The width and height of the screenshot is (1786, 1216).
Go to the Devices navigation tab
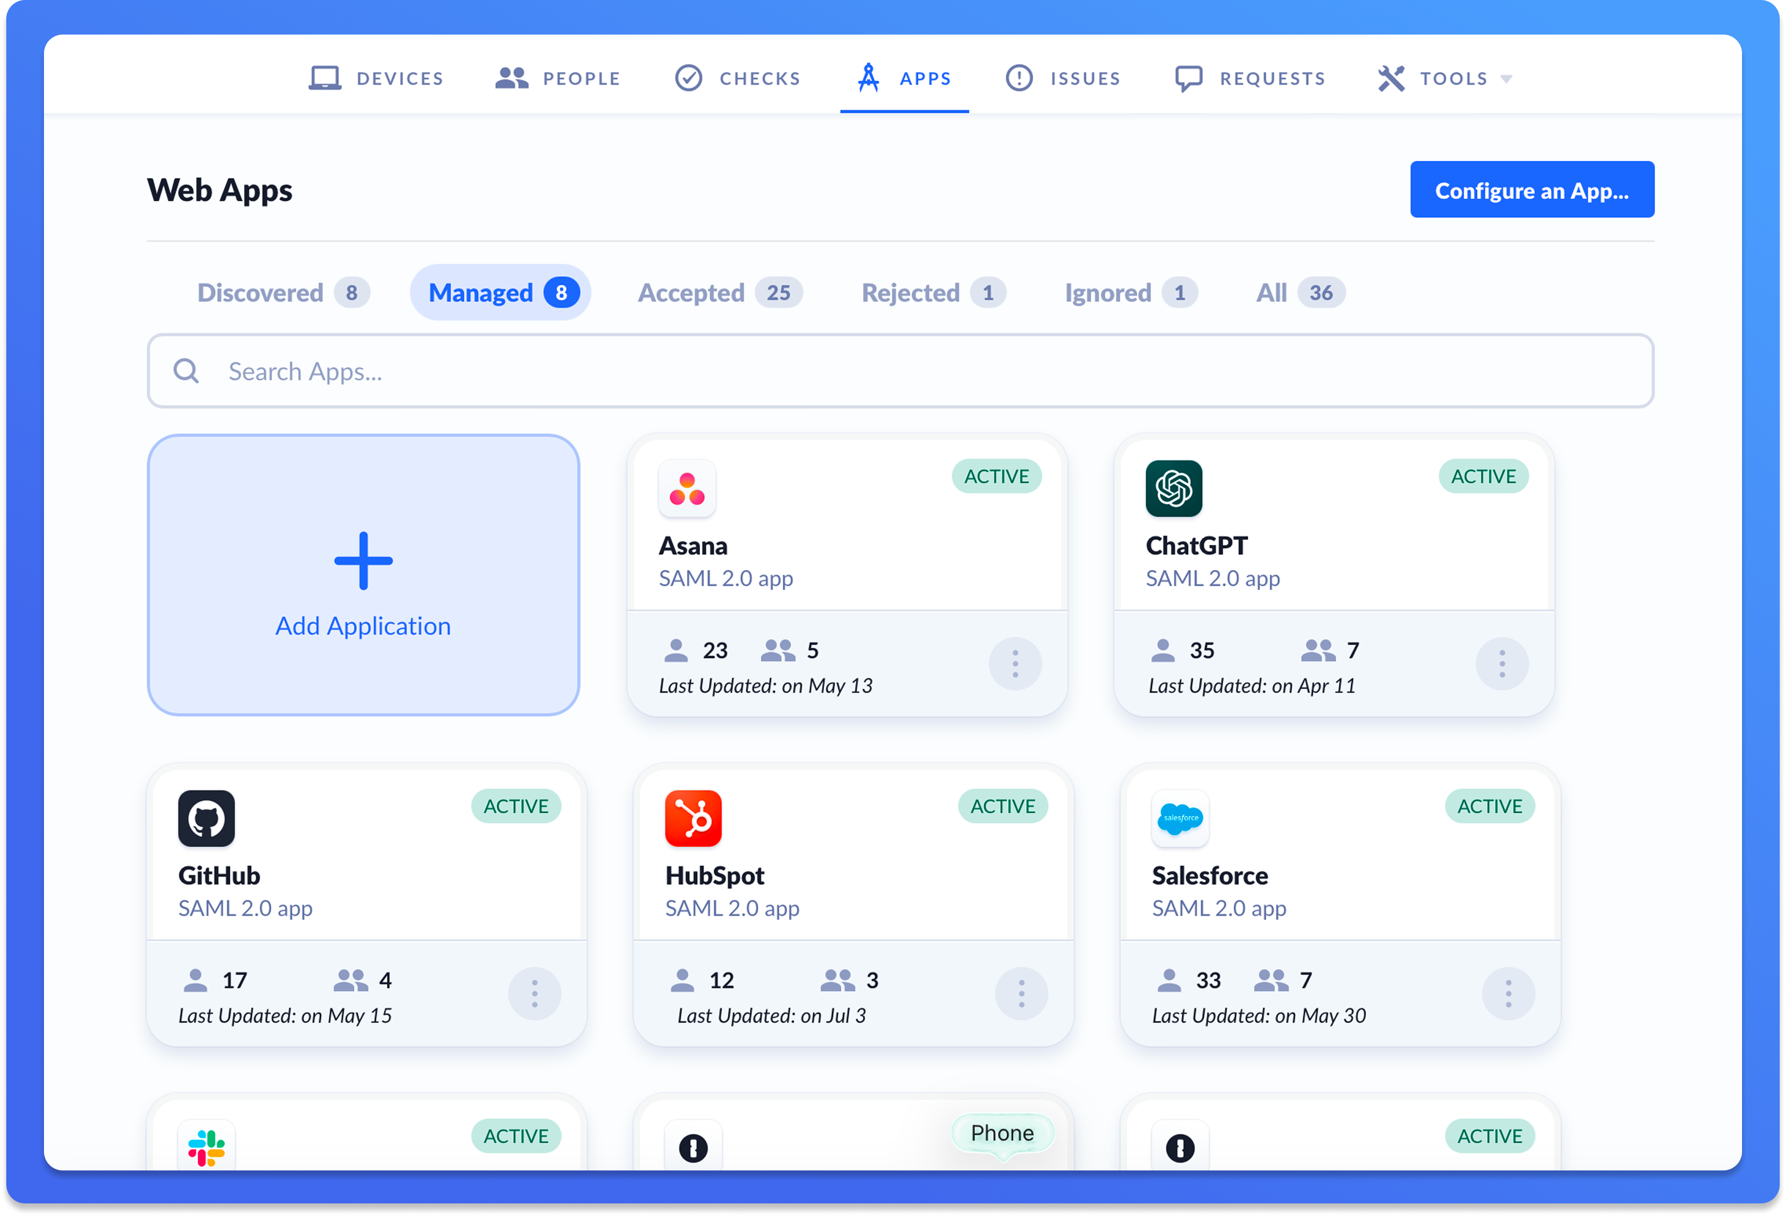[x=376, y=79]
